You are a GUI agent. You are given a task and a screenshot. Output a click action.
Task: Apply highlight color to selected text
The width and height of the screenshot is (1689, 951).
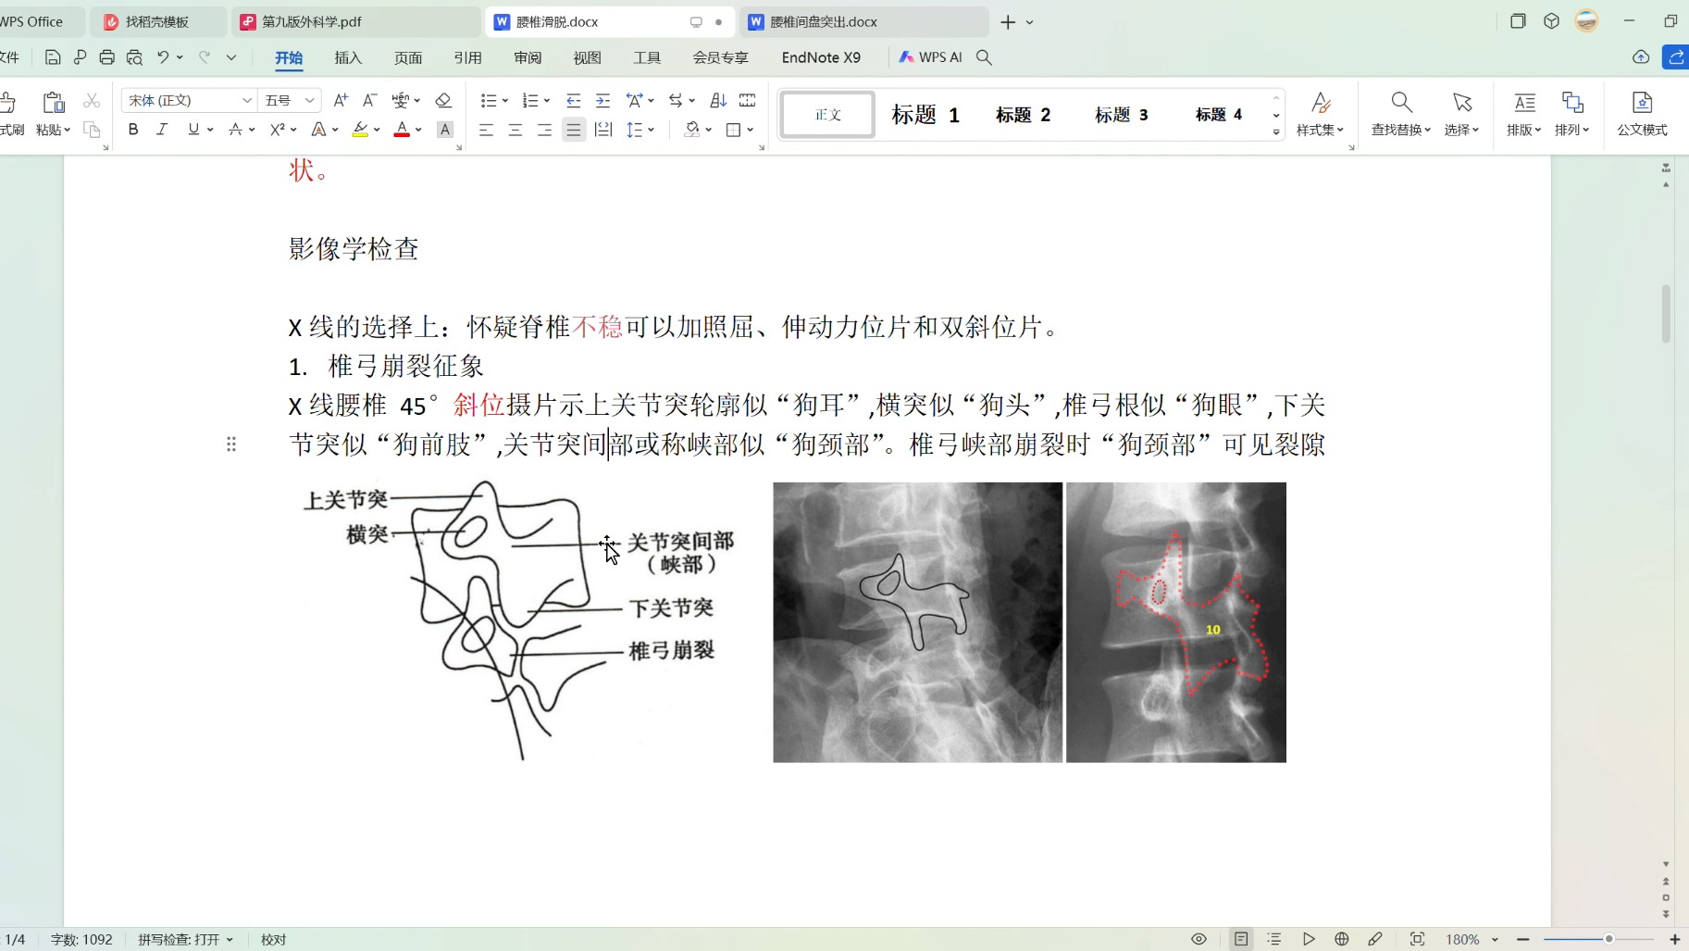tap(360, 130)
